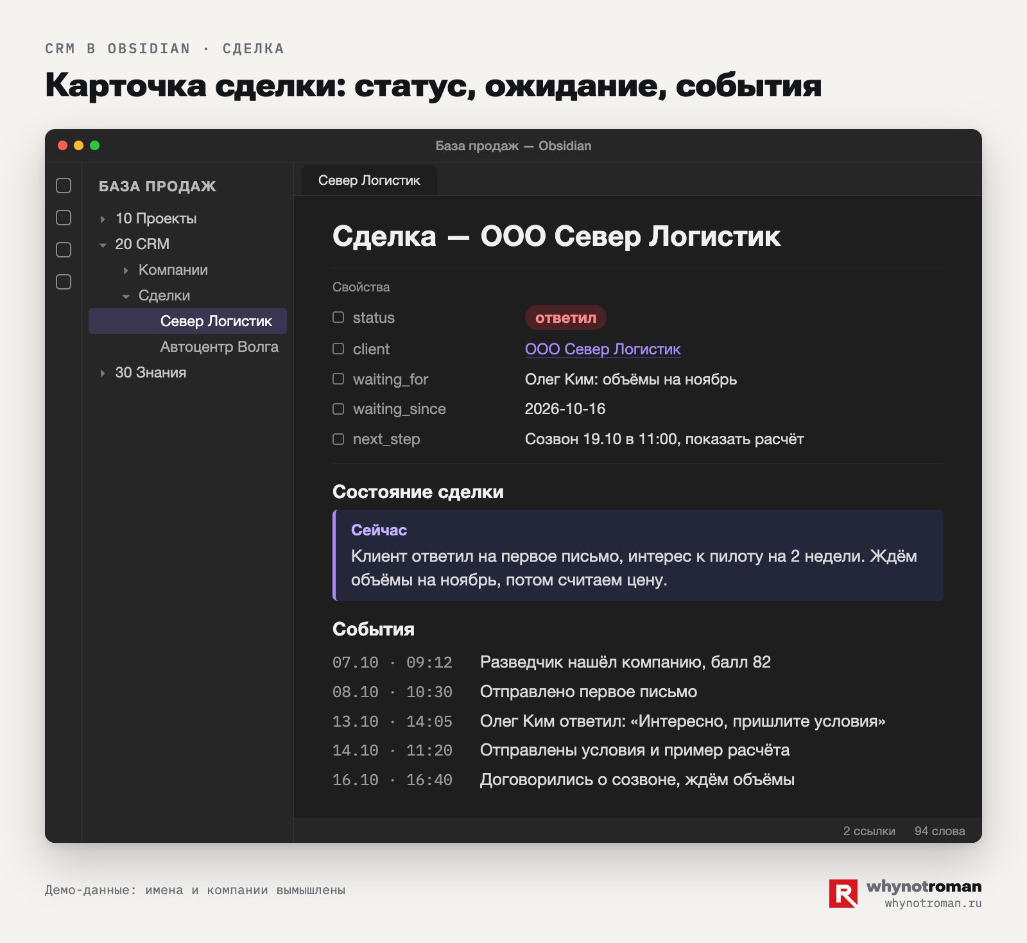The height and width of the screenshot is (943, 1027).
Task: Click the Сейчас callout title
Action: pyautogui.click(x=379, y=530)
